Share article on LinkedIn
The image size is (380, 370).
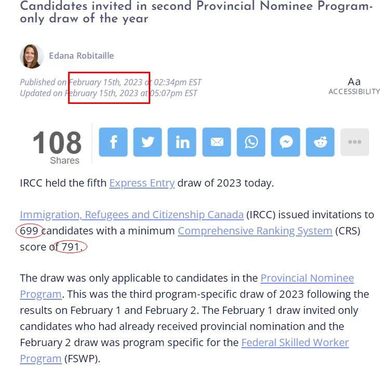point(182,142)
